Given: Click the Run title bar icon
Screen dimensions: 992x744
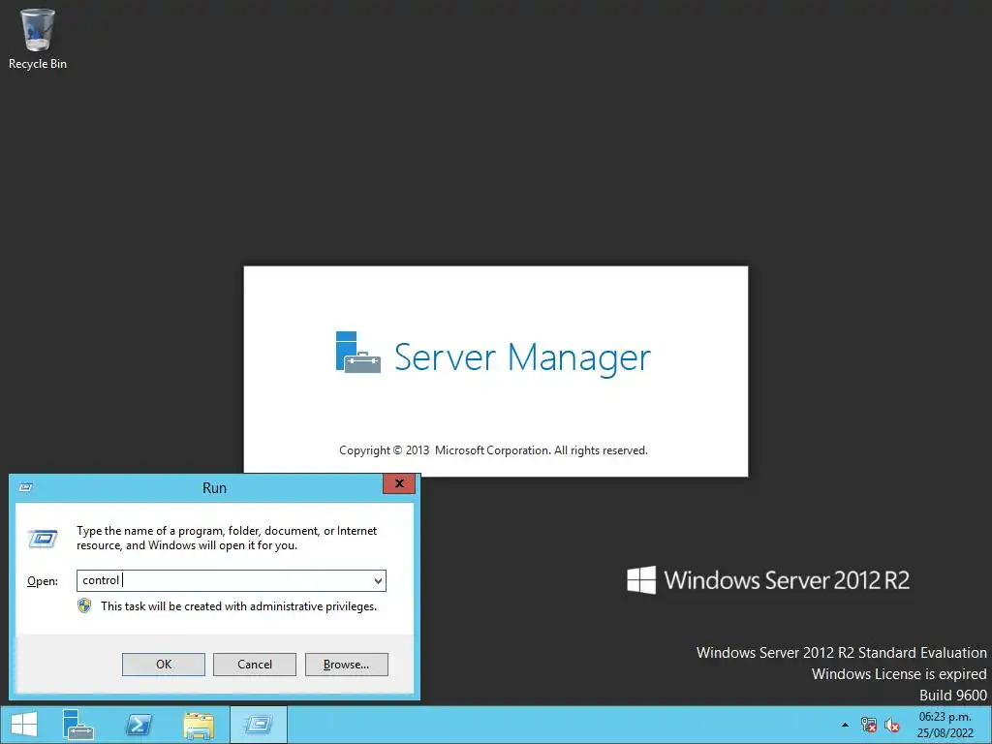Looking at the screenshot, I should pos(26,487).
